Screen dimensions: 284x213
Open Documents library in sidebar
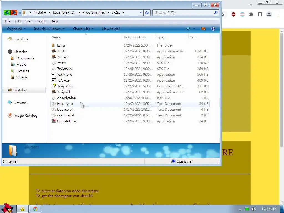22,58
